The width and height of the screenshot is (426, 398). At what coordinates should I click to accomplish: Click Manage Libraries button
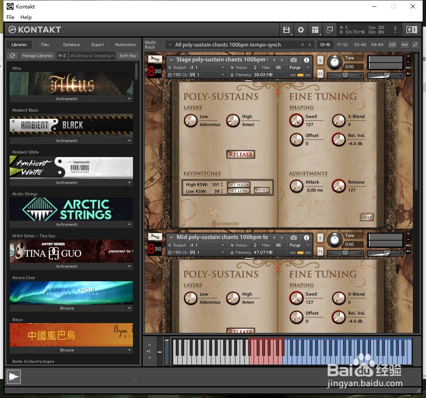[38, 55]
